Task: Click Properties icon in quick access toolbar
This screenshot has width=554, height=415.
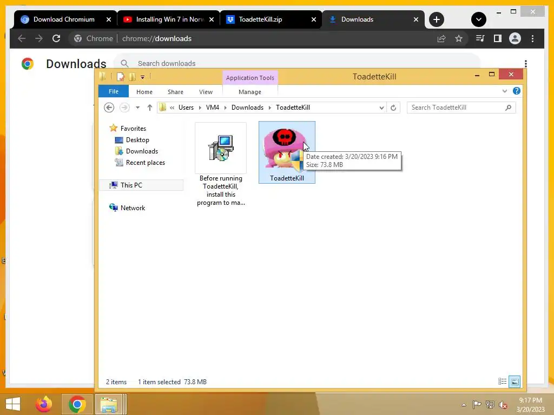Action: pos(121,77)
